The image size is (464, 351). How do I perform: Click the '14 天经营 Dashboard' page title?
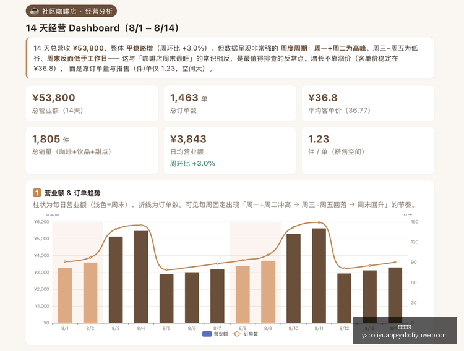pyautogui.click(x=102, y=28)
